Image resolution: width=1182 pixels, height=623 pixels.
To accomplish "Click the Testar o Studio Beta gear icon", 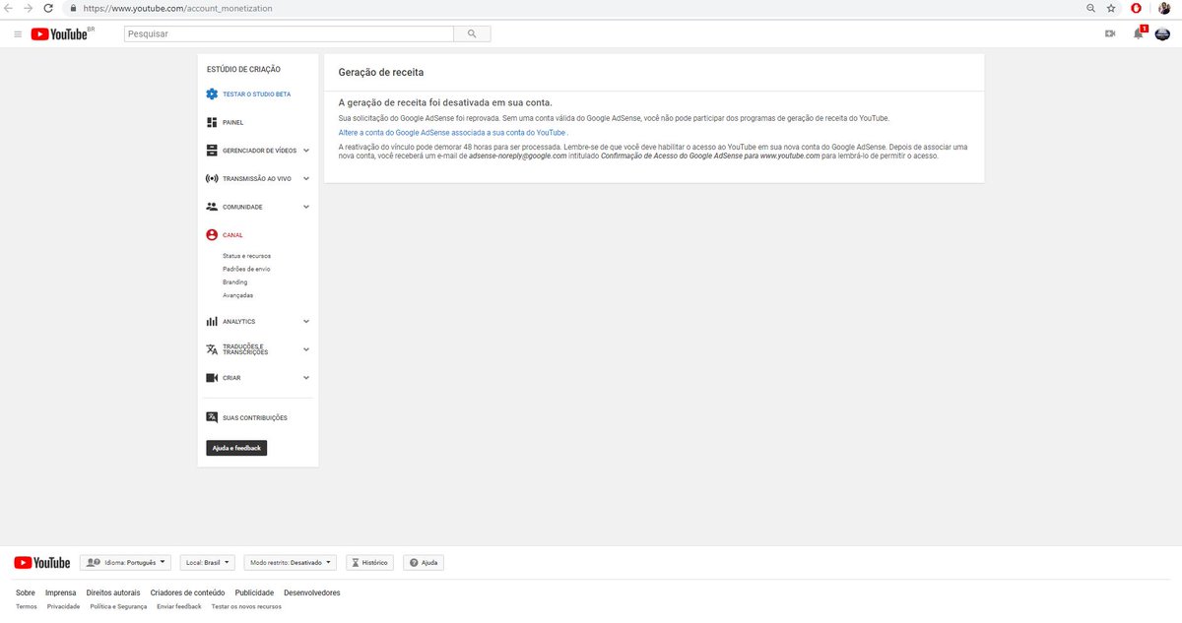I will pyautogui.click(x=212, y=94).
